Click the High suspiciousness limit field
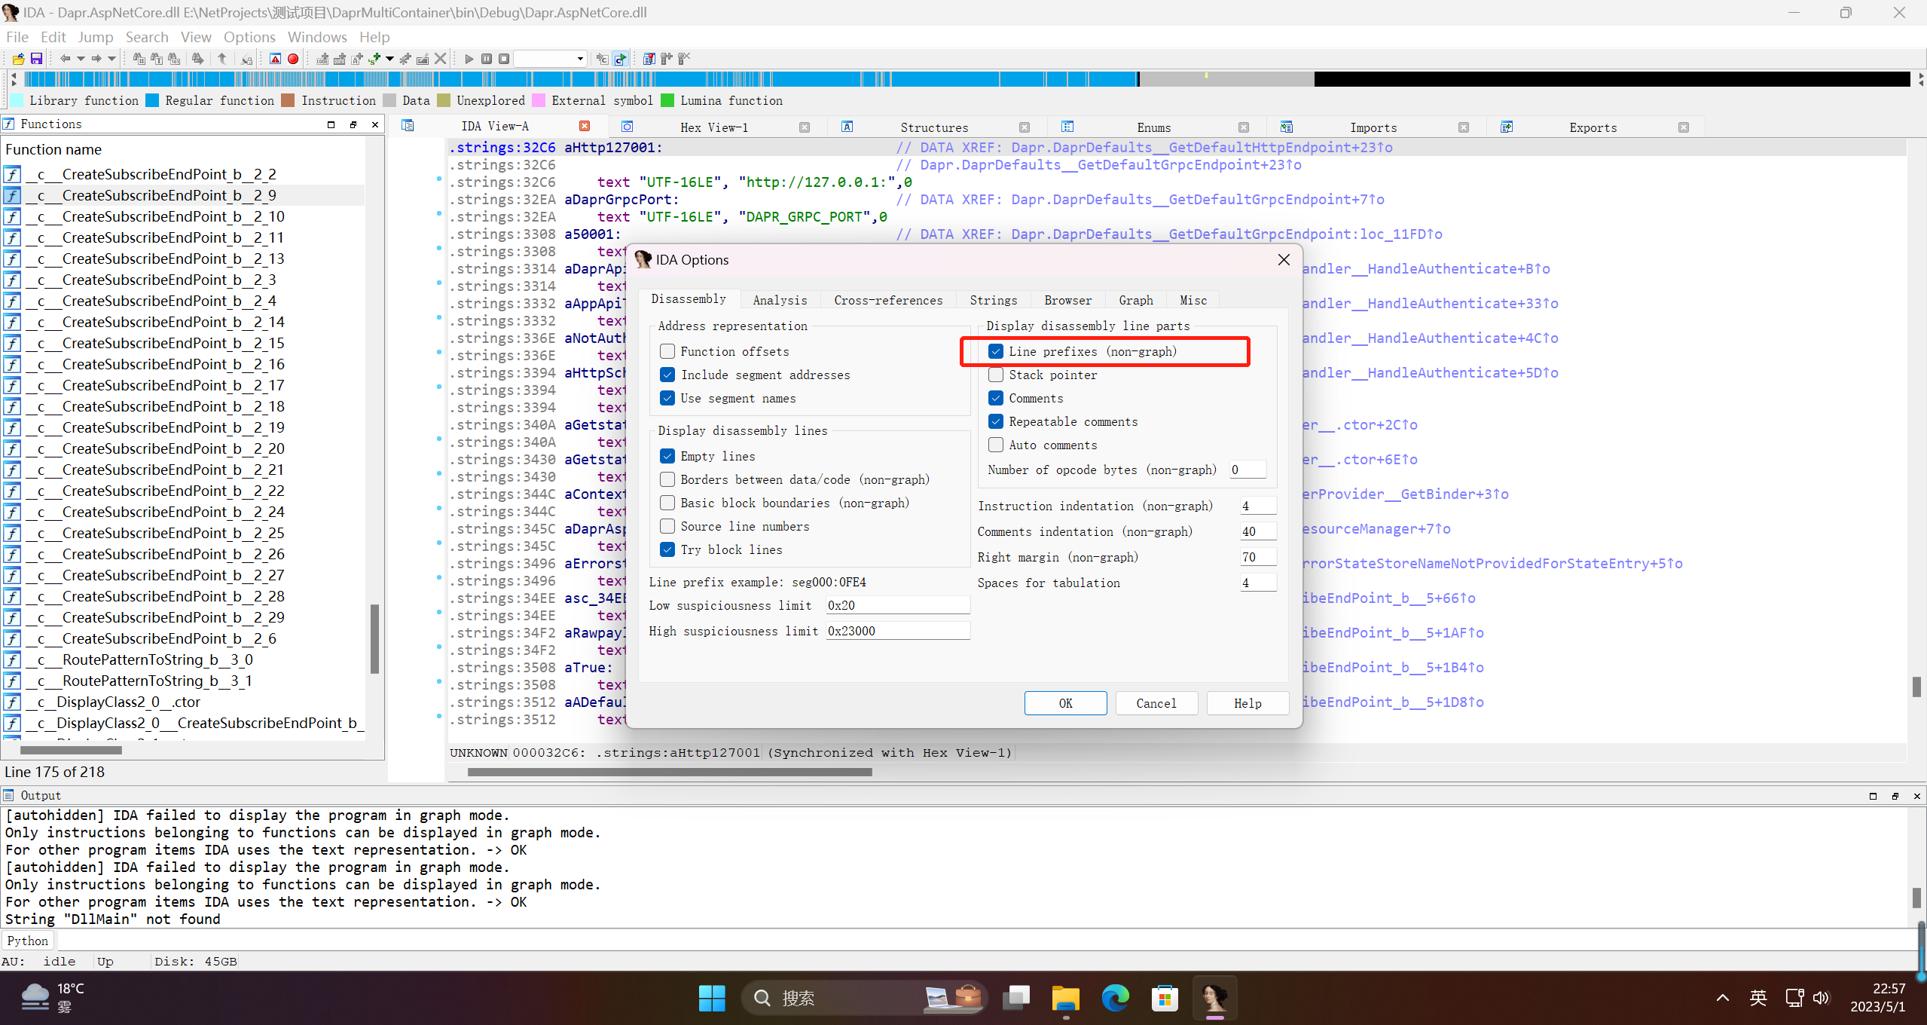This screenshot has height=1025, width=1927. coord(896,632)
